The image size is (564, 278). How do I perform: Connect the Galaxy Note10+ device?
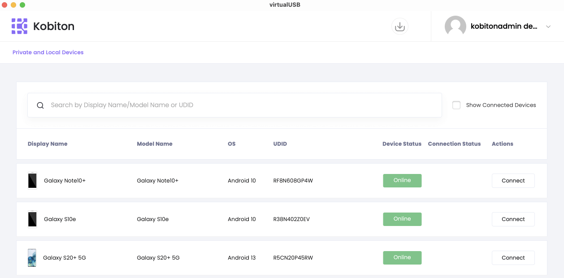(513, 181)
